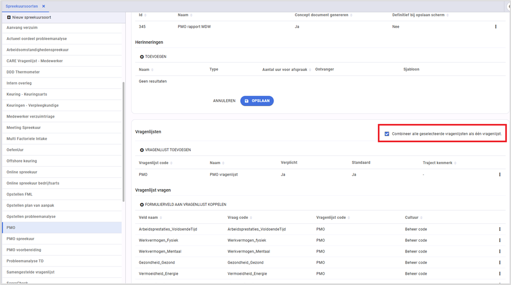Select Opstellen probleemanalyse

tap(62, 217)
